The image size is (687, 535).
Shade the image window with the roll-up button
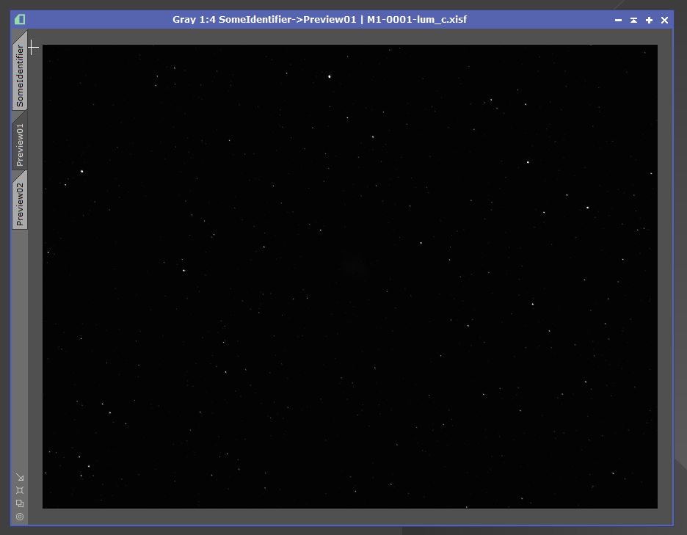[633, 20]
